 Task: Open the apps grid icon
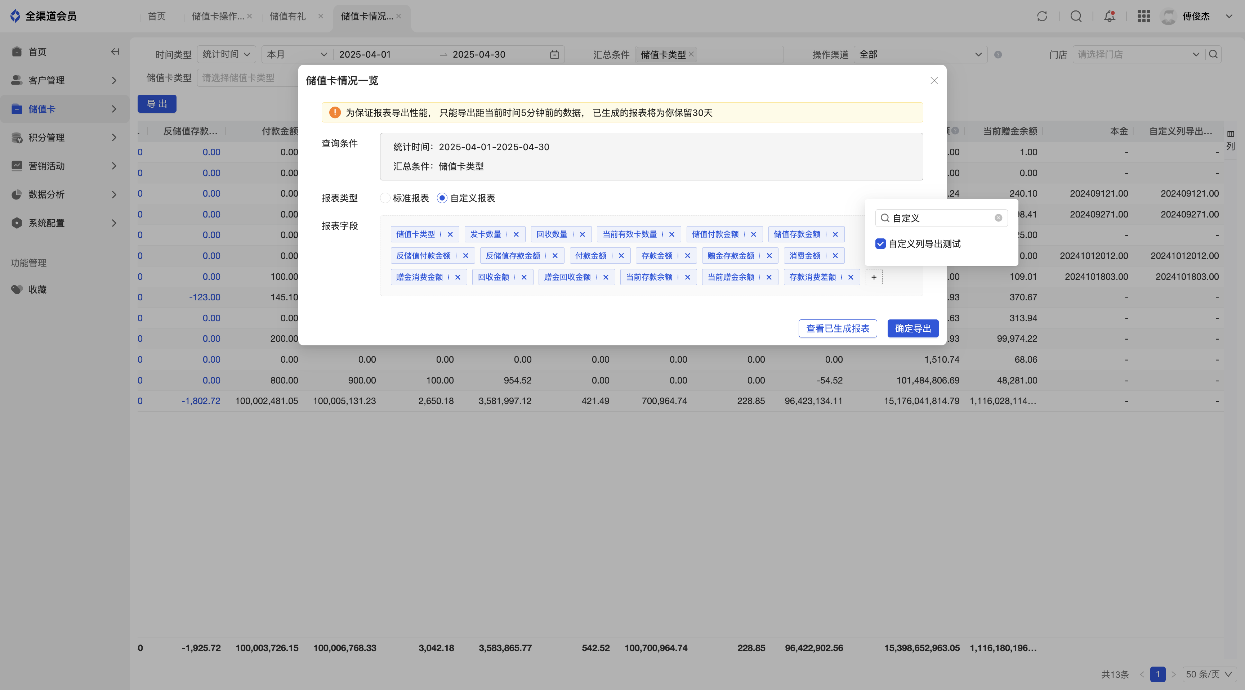[1143, 17]
